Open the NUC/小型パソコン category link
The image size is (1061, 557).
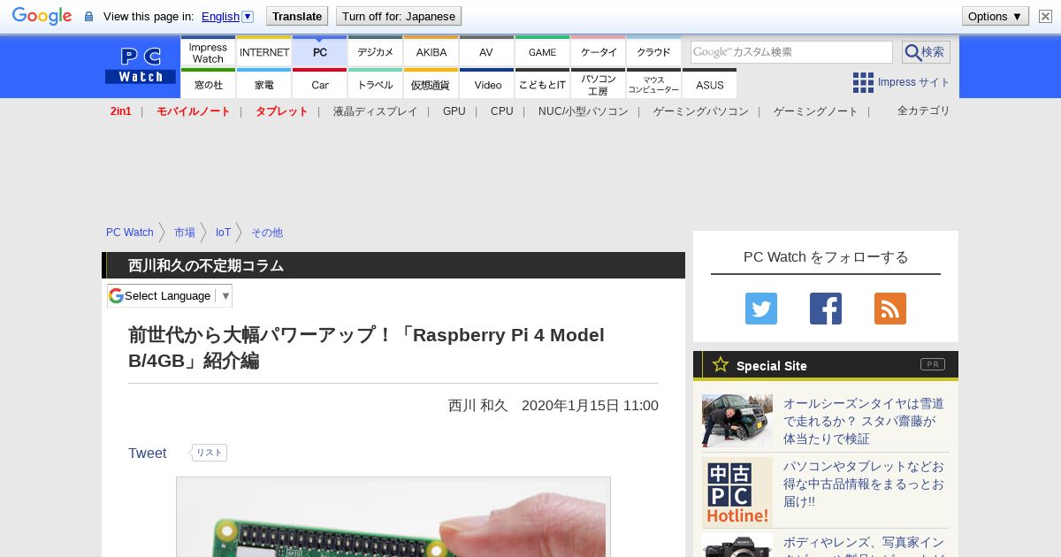pos(584,111)
